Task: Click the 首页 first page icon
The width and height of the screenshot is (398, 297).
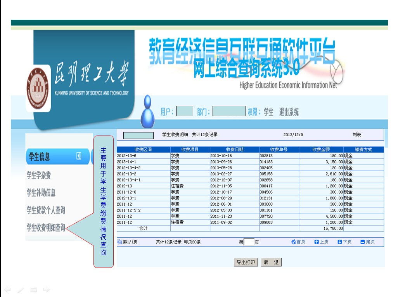Action: pos(298,242)
